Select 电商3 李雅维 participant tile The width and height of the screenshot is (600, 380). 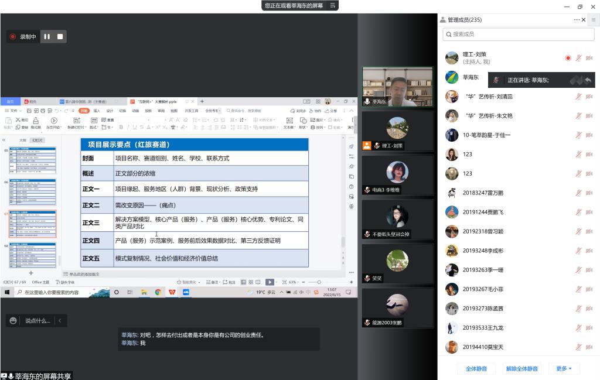point(397,175)
